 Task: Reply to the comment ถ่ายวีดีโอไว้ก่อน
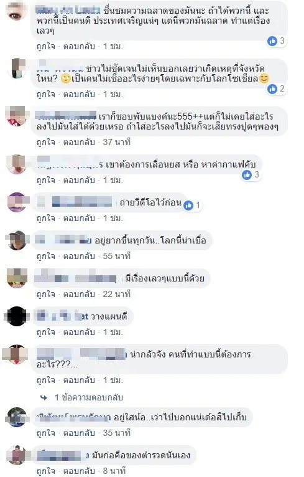79,218
